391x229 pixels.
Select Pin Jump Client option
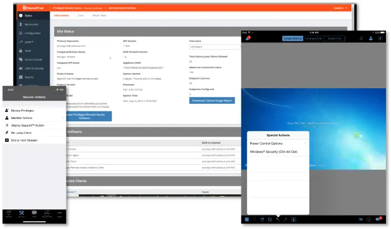[34, 133]
